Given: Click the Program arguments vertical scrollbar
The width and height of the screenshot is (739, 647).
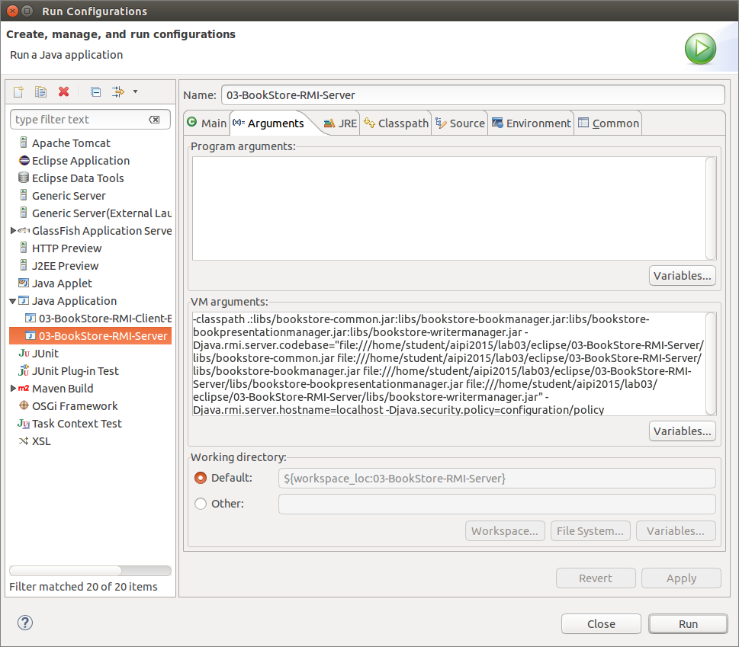Looking at the screenshot, I should 711,208.
